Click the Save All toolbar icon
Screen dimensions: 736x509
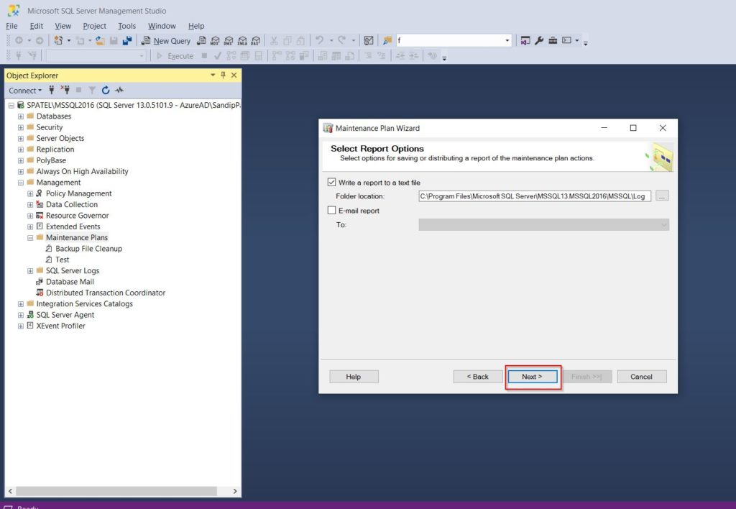point(126,41)
